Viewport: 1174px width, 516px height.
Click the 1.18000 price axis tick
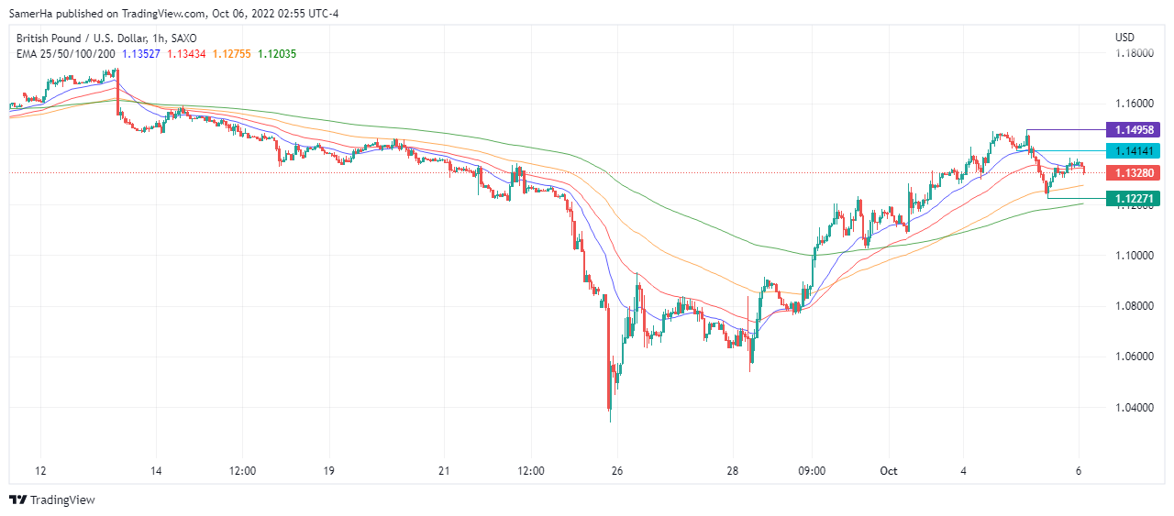click(1134, 53)
